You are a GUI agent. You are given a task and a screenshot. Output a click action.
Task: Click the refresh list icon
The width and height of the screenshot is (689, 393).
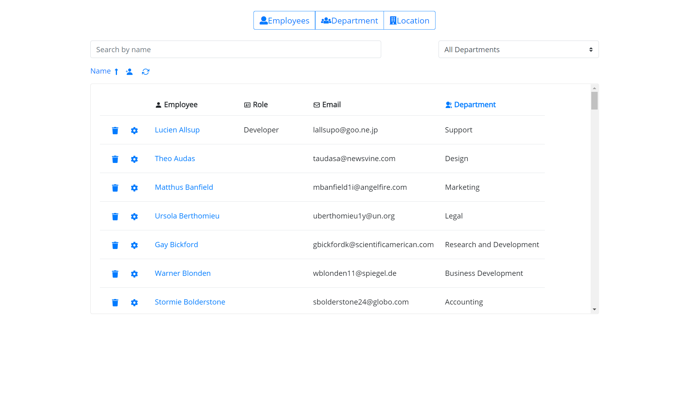click(x=145, y=71)
